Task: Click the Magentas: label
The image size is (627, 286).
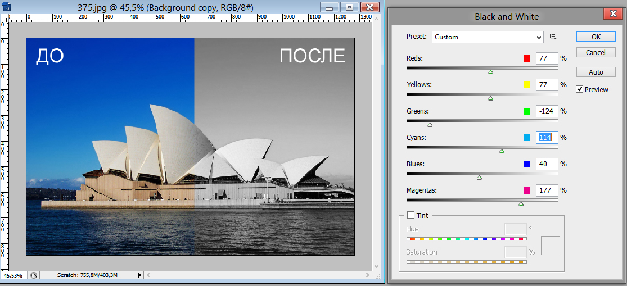Action: point(421,190)
